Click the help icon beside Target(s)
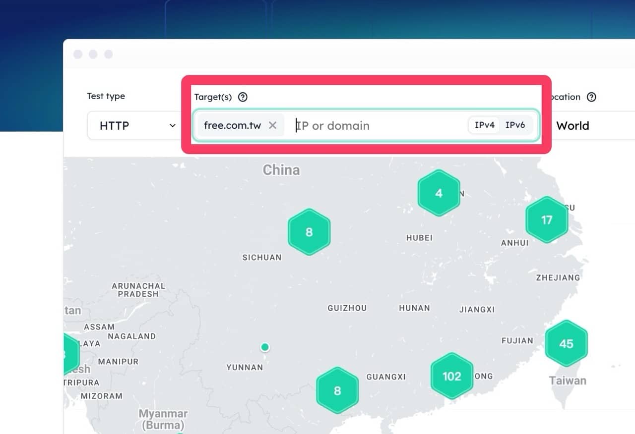The image size is (635, 434). click(243, 97)
